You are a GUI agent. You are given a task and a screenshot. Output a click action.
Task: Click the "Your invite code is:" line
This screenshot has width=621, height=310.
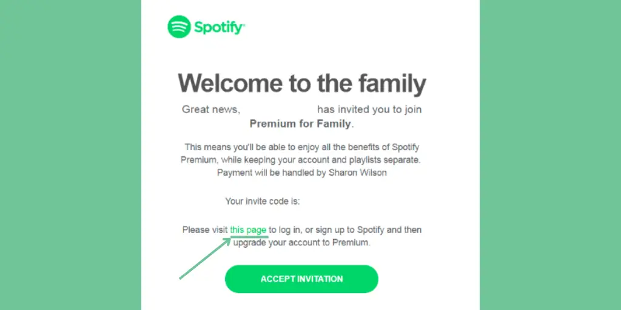pyautogui.click(x=263, y=201)
